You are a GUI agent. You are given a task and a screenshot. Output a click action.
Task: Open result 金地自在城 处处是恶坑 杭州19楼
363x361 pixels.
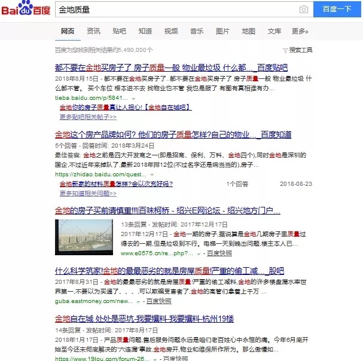144,319
